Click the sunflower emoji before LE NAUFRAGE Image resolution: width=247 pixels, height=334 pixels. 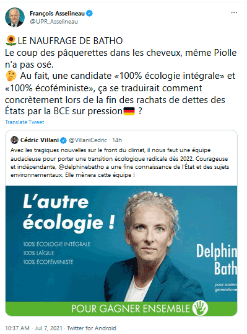click(x=11, y=41)
